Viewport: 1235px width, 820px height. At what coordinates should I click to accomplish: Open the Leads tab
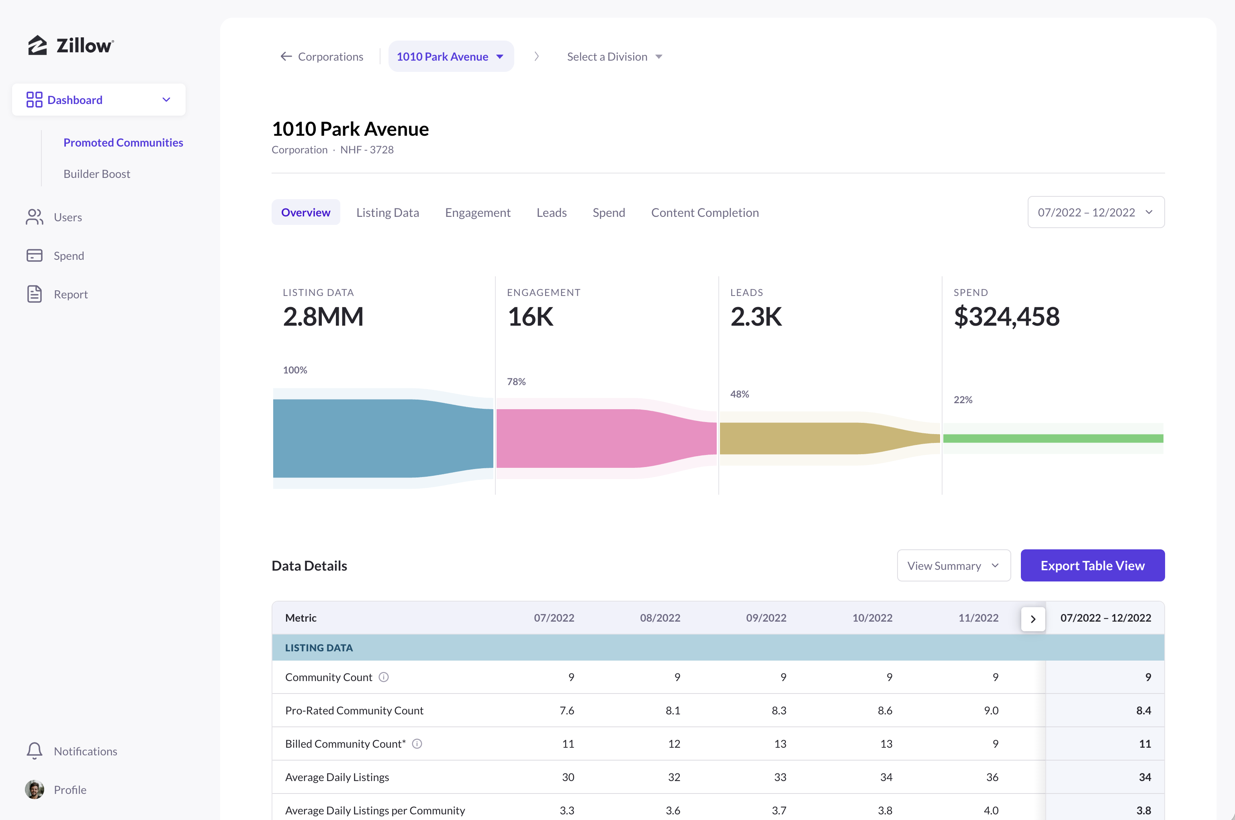551,212
